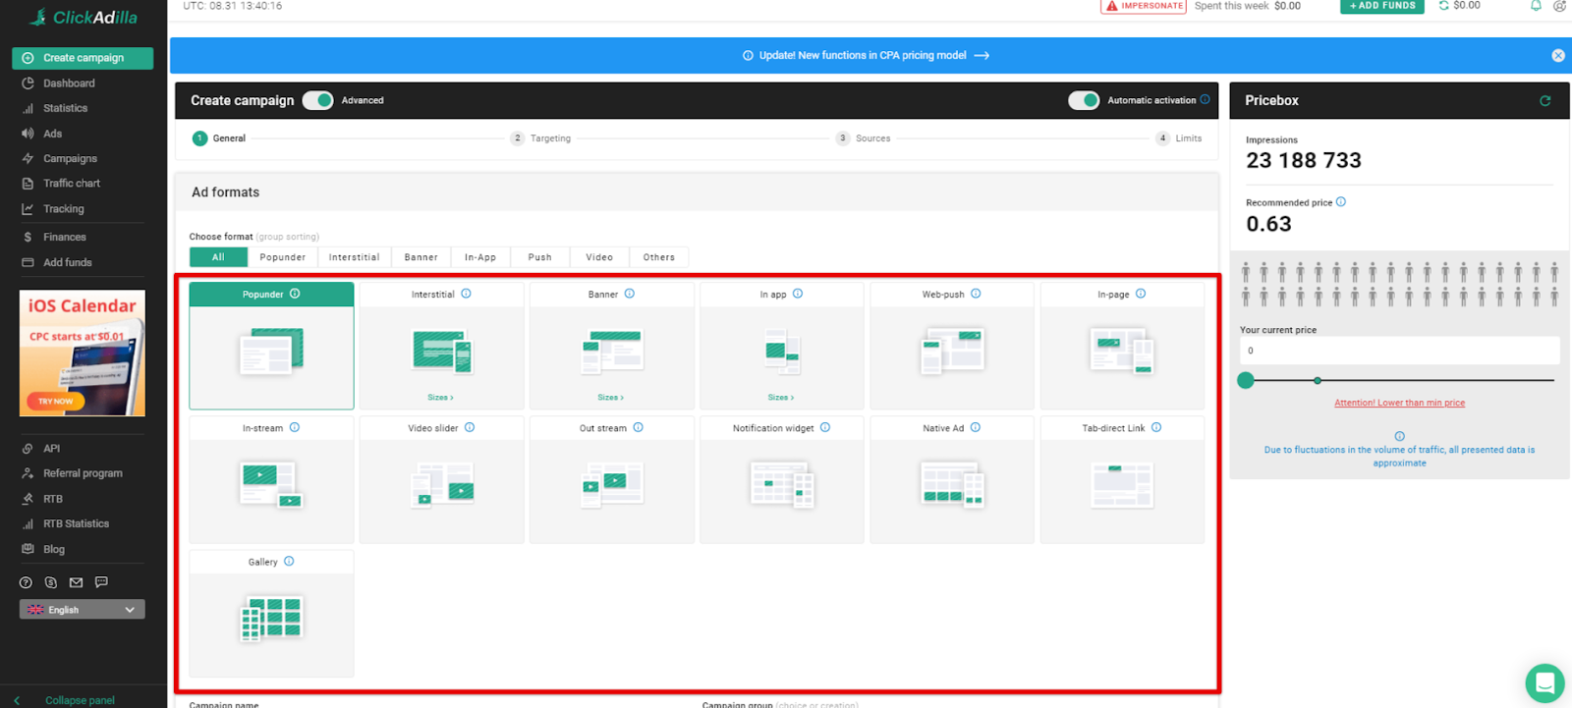This screenshot has height=708, width=1572.
Task: Click the ClickAdilla logo
Action: [84, 17]
